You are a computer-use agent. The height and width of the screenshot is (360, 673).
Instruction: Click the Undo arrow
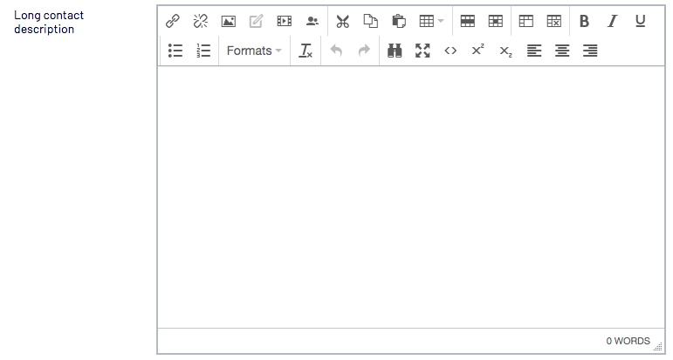tap(336, 51)
